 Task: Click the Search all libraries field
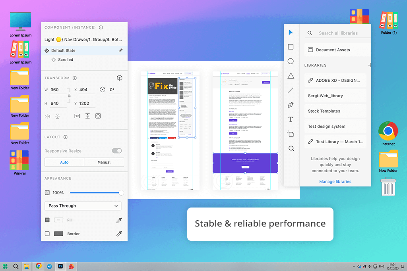[338, 33]
